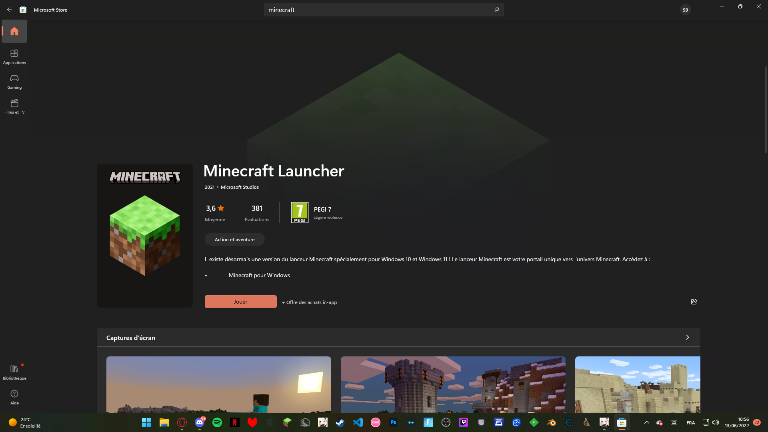Go to the Gaming sidebar section
This screenshot has height=432, width=768.
(x=14, y=81)
